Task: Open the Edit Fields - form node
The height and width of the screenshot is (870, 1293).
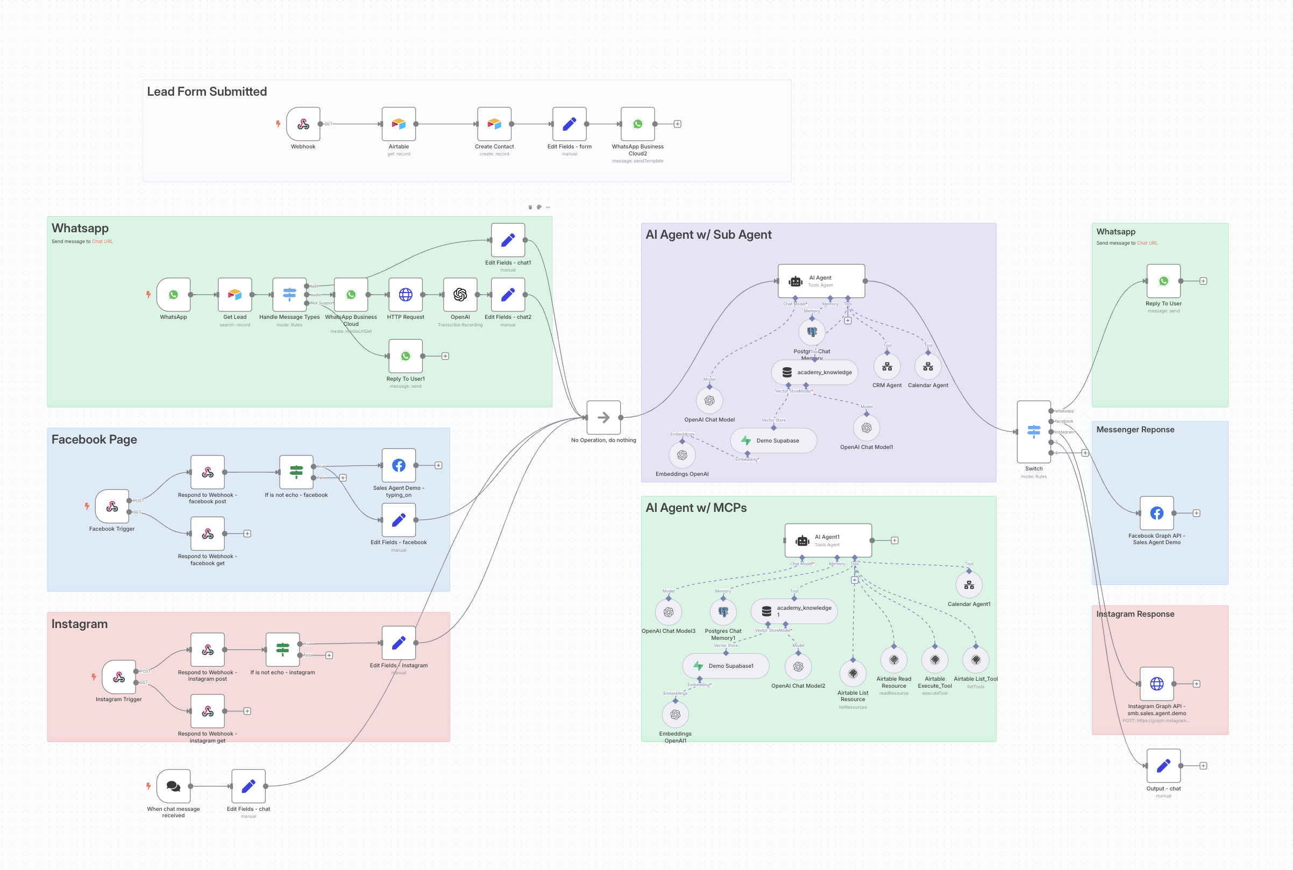Action: click(x=570, y=124)
